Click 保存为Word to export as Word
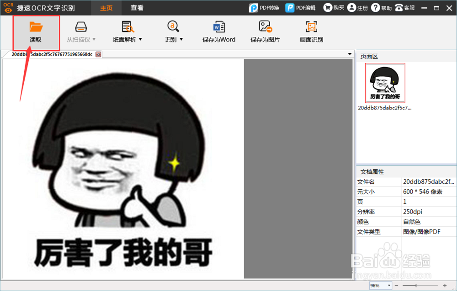The height and width of the screenshot is (291, 457). [x=219, y=31]
